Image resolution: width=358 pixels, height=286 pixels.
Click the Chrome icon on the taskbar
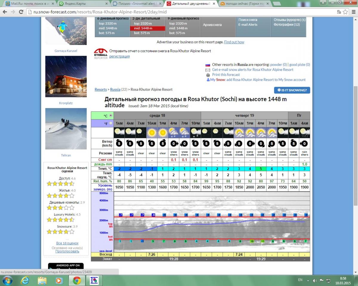tap(77, 280)
